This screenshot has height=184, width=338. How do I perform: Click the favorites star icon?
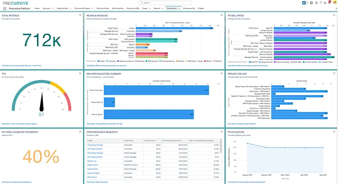(x=303, y=3)
